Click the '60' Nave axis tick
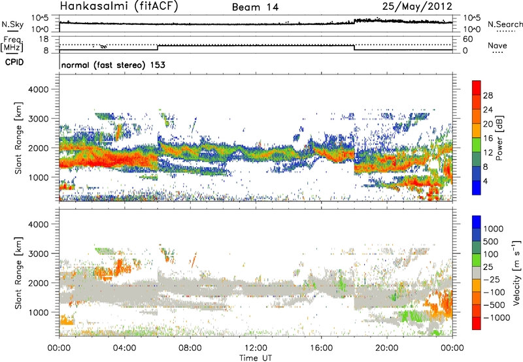The height and width of the screenshot is (362, 523). click(x=467, y=39)
